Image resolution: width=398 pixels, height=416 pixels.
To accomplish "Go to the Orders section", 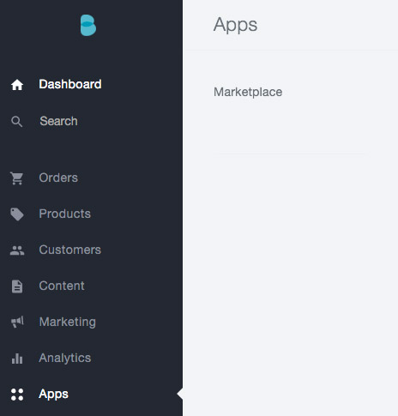I will 58,178.
